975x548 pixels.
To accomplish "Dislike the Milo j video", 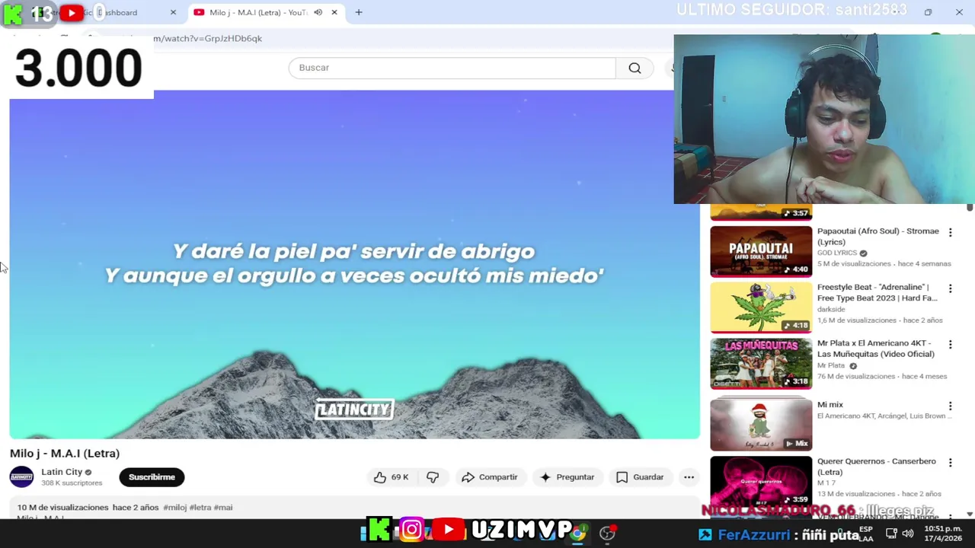I will (433, 477).
